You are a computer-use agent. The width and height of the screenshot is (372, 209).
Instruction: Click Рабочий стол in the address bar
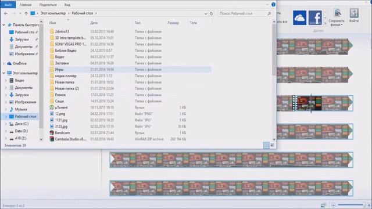[83, 13]
